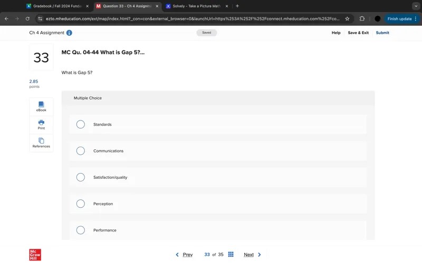Close the Question 33 tab
This screenshot has height=263, width=422.
pos(157,6)
